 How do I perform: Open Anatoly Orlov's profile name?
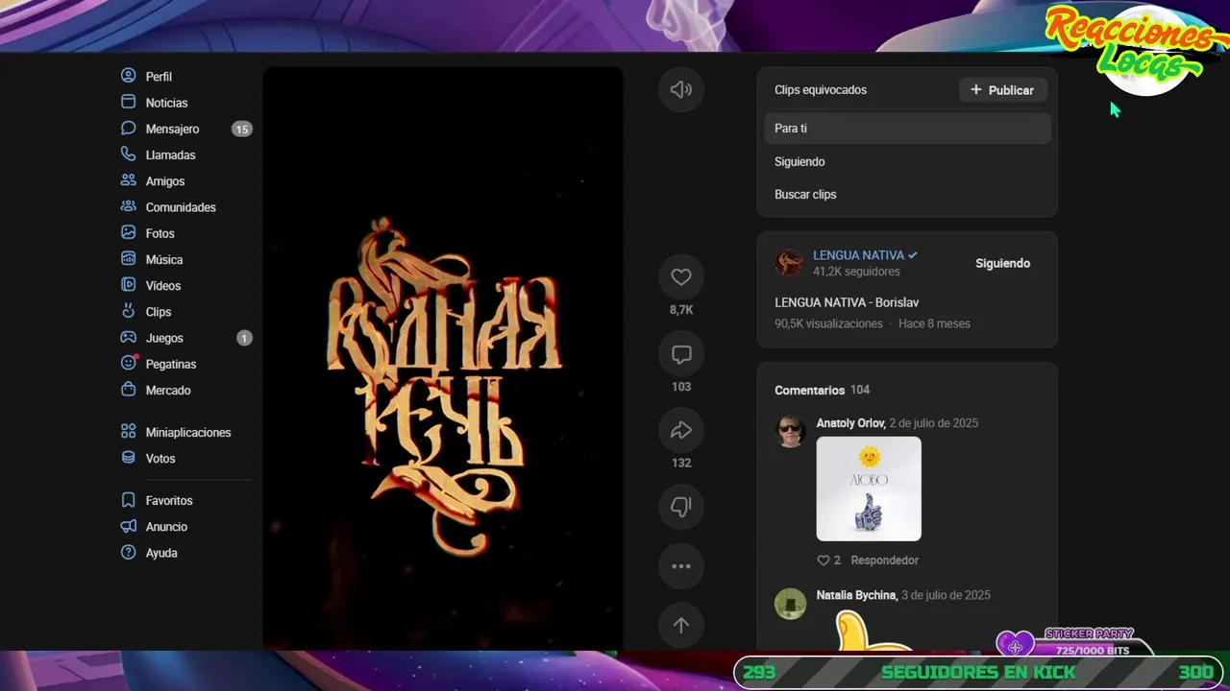850,423
